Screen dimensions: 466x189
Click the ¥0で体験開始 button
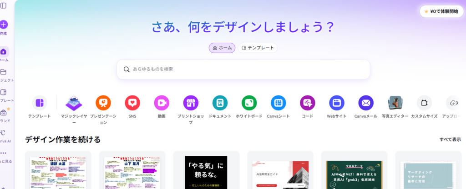click(441, 11)
